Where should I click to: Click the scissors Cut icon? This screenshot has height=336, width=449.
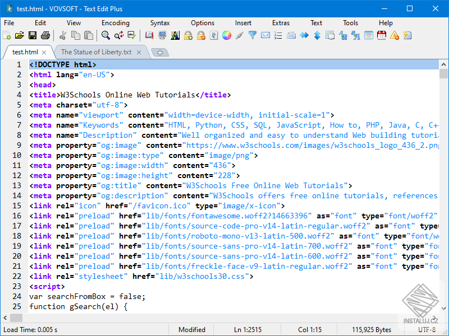[63, 35]
